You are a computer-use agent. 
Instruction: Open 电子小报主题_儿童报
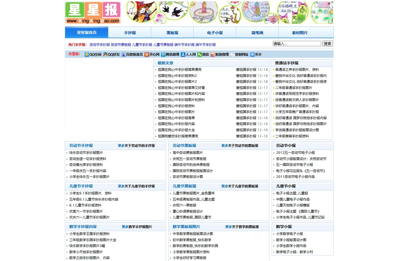pyautogui.click(x=292, y=193)
